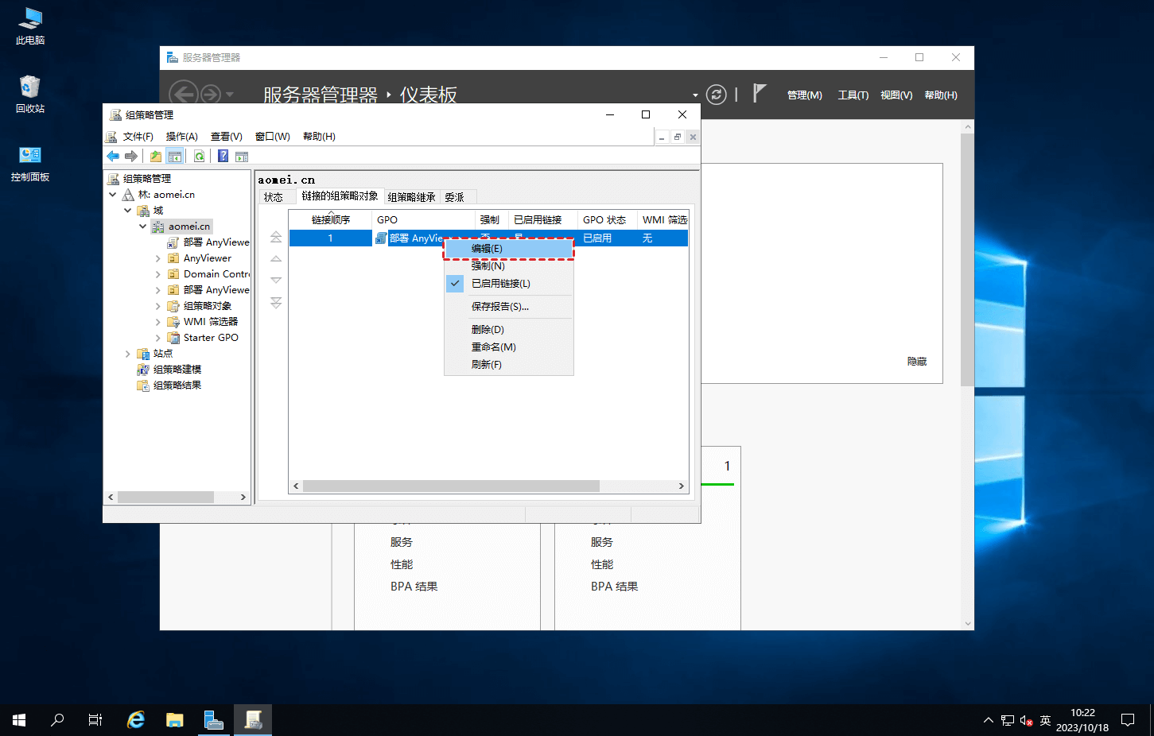Viewport: 1154px width, 736px height.
Task: Move link down one with down arrow
Action: coord(276,280)
